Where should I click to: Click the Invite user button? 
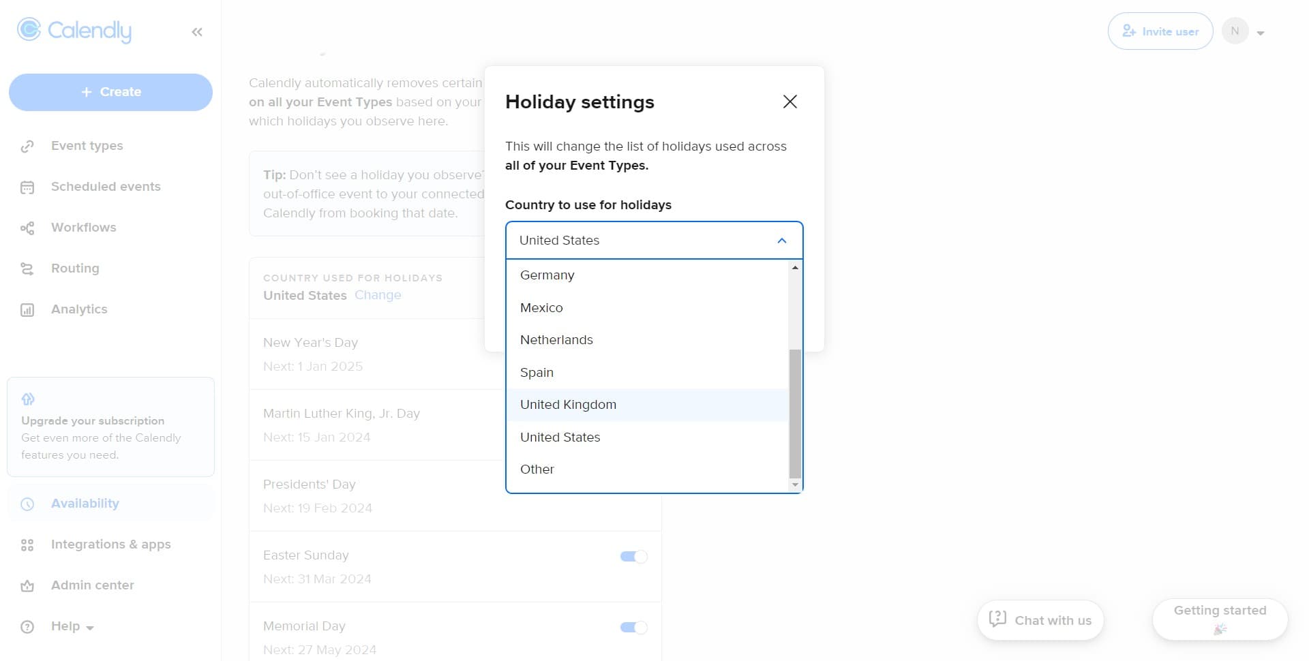1160,31
